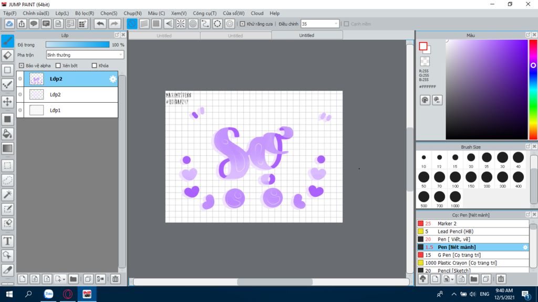Enable the parallel lines snap guide

(x=144, y=24)
